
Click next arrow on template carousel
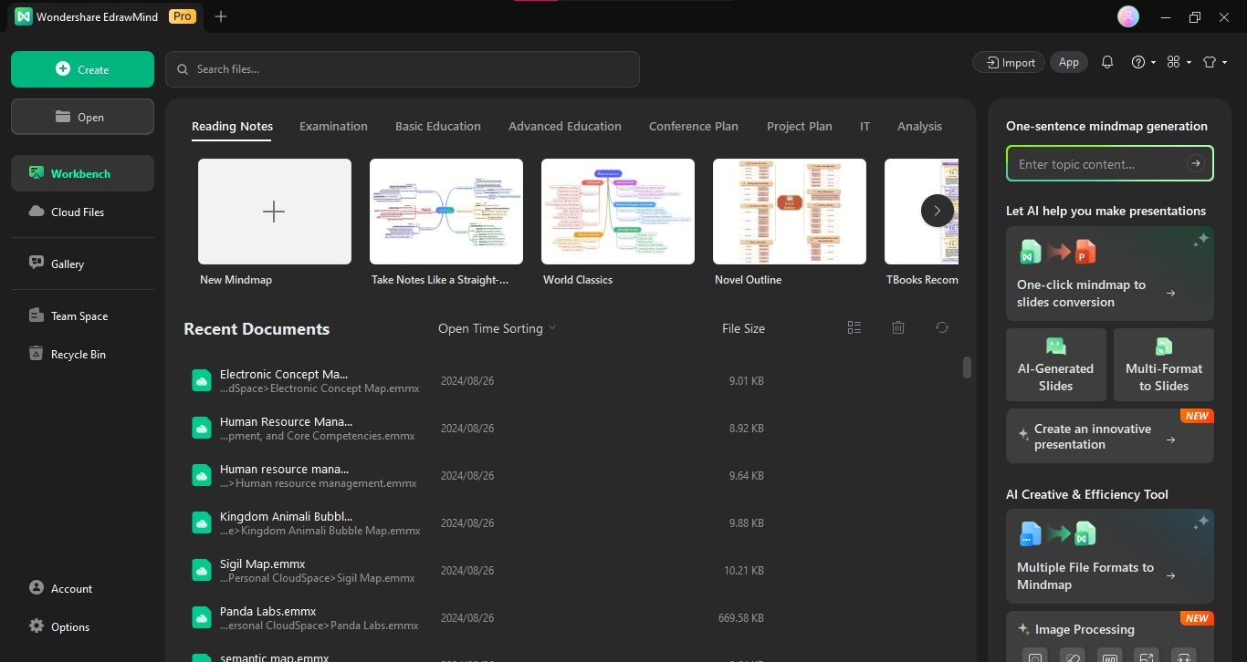click(x=937, y=211)
